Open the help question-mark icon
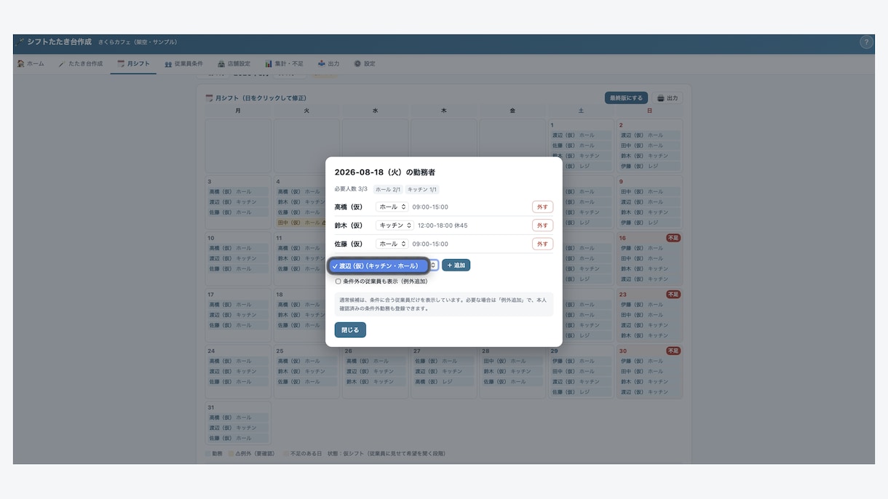 pos(865,42)
